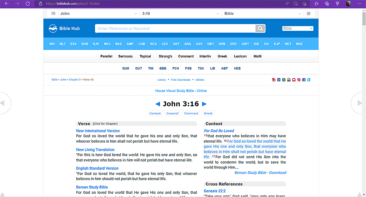Open the Word document icon

(279, 80)
